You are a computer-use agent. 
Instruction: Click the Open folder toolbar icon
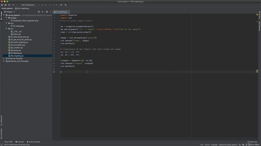tap(2, 5)
